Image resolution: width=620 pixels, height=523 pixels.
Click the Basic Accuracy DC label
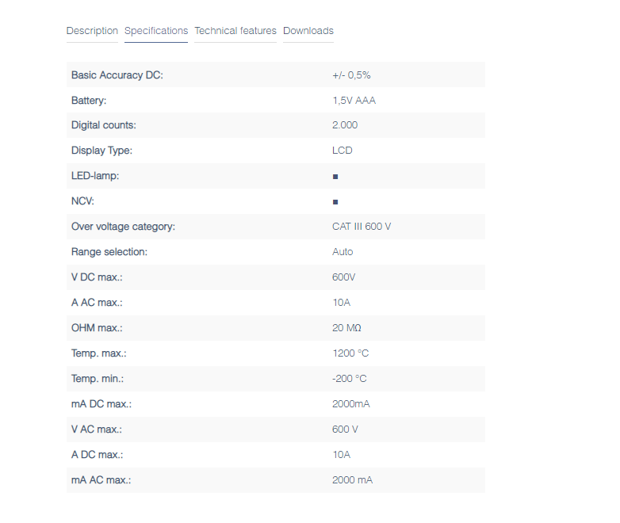tap(117, 75)
